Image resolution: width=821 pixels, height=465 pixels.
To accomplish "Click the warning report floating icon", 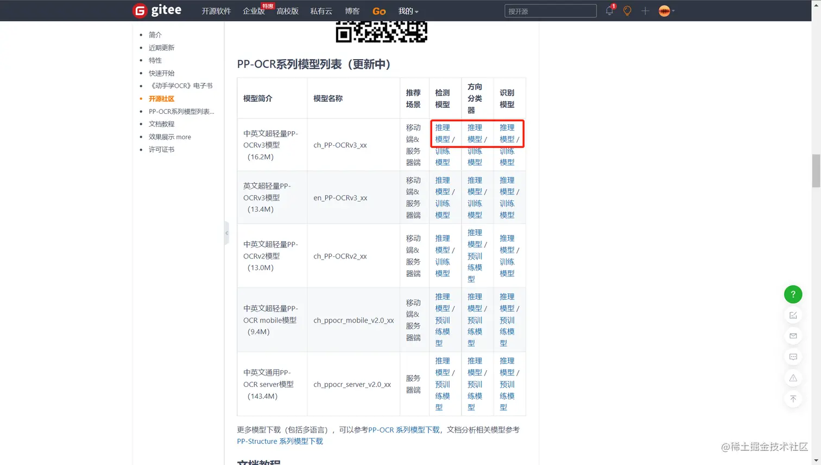I will click(793, 378).
